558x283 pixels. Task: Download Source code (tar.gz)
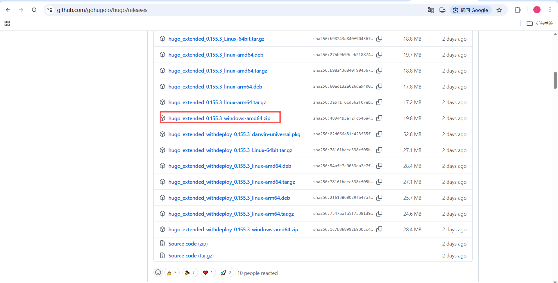click(191, 256)
